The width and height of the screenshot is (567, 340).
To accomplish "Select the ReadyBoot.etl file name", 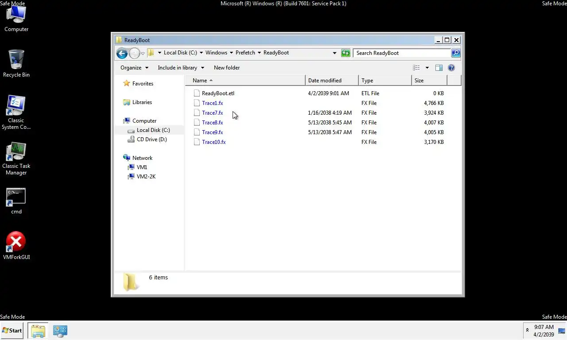I will [x=218, y=93].
